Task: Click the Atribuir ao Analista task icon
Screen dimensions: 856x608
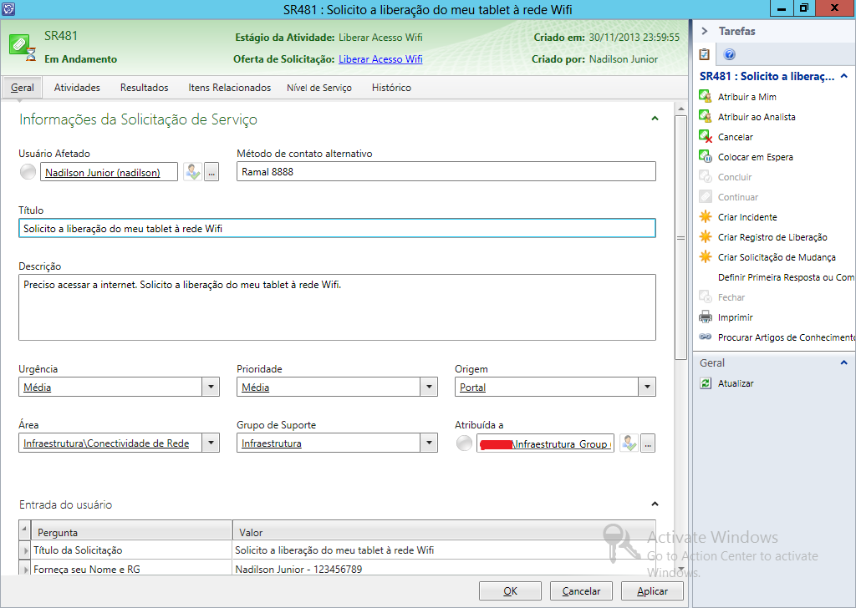Action: (x=706, y=117)
